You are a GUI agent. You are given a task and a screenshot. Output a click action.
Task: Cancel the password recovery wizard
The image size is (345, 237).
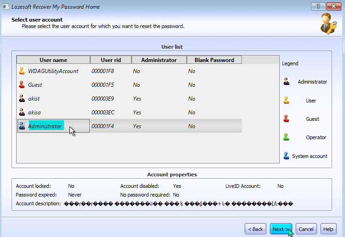(x=305, y=229)
